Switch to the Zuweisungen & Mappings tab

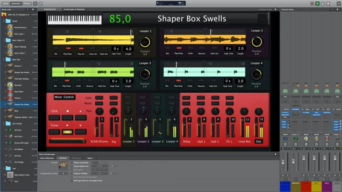click(74, 9)
